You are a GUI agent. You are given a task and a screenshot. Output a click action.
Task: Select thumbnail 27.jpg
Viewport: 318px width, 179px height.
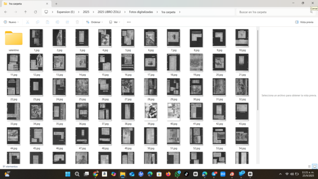(128, 87)
